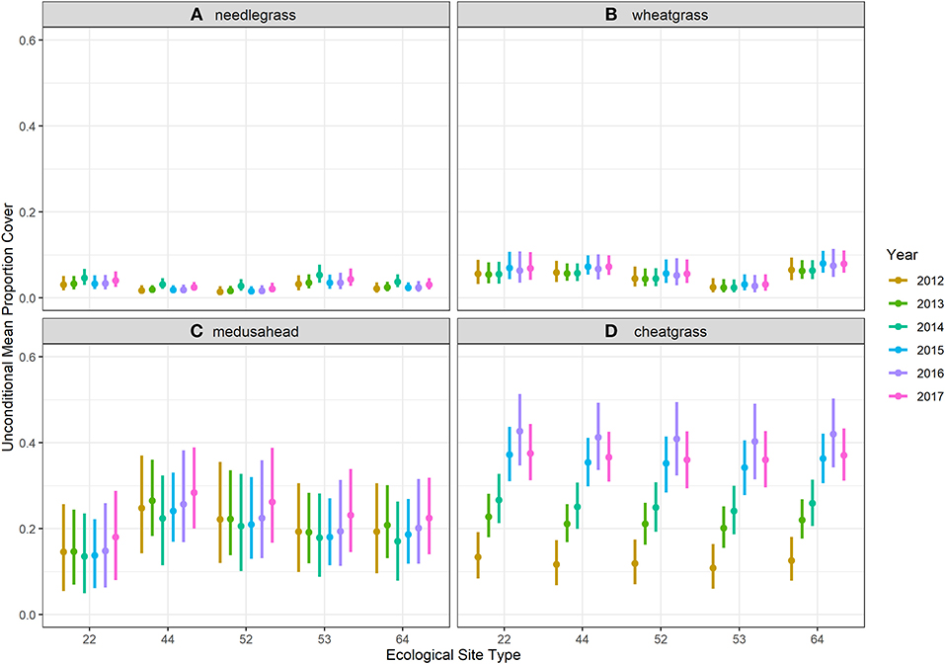Click site tick "53" under the medusahead panel
This screenshot has width=945, height=664.
pos(324,639)
